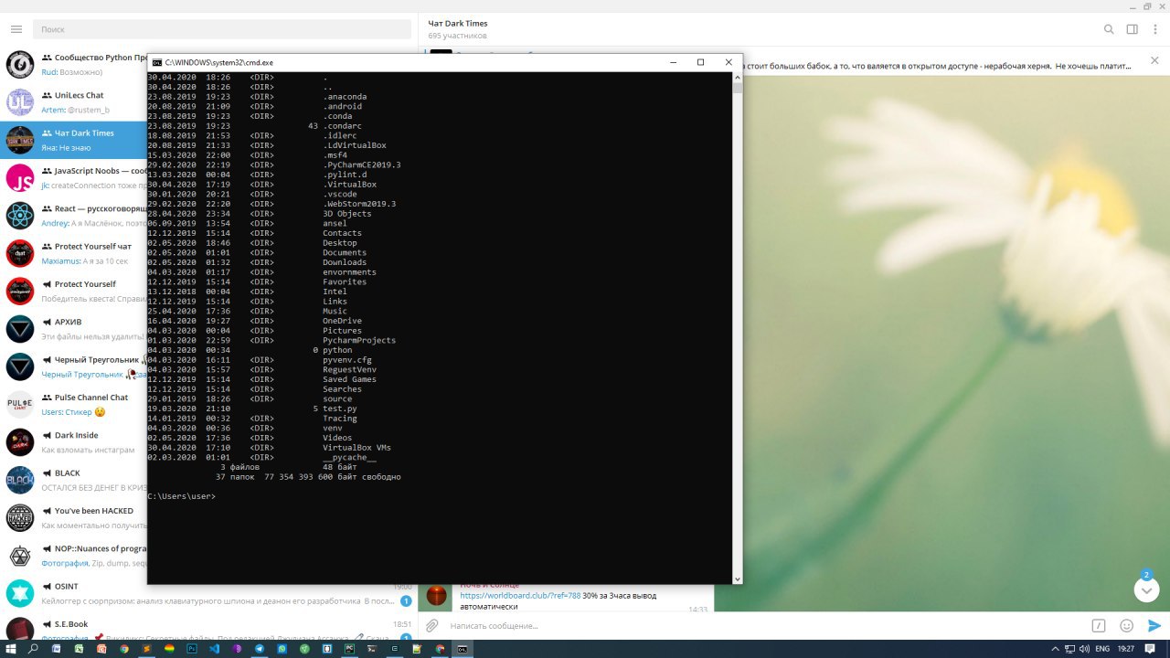Screen dimensions: 1170x658
Task: Switch ENG input language indicator
Action: click(x=1102, y=649)
